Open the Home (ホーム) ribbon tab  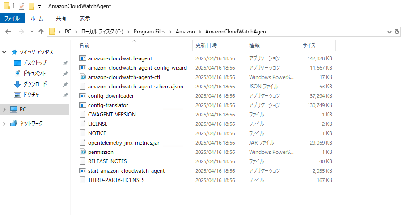click(37, 18)
